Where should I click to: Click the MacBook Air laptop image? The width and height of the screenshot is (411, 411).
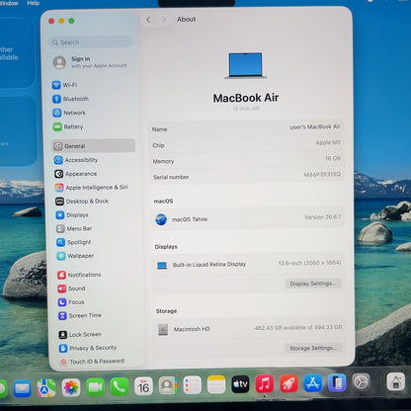246,65
